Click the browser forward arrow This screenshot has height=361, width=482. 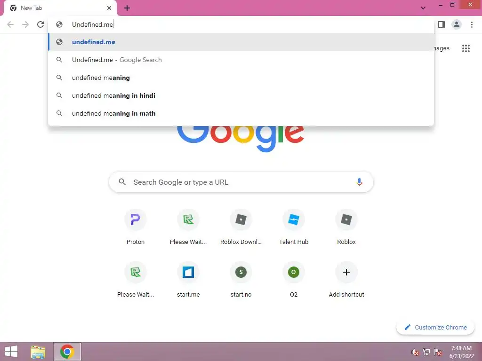point(25,24)
